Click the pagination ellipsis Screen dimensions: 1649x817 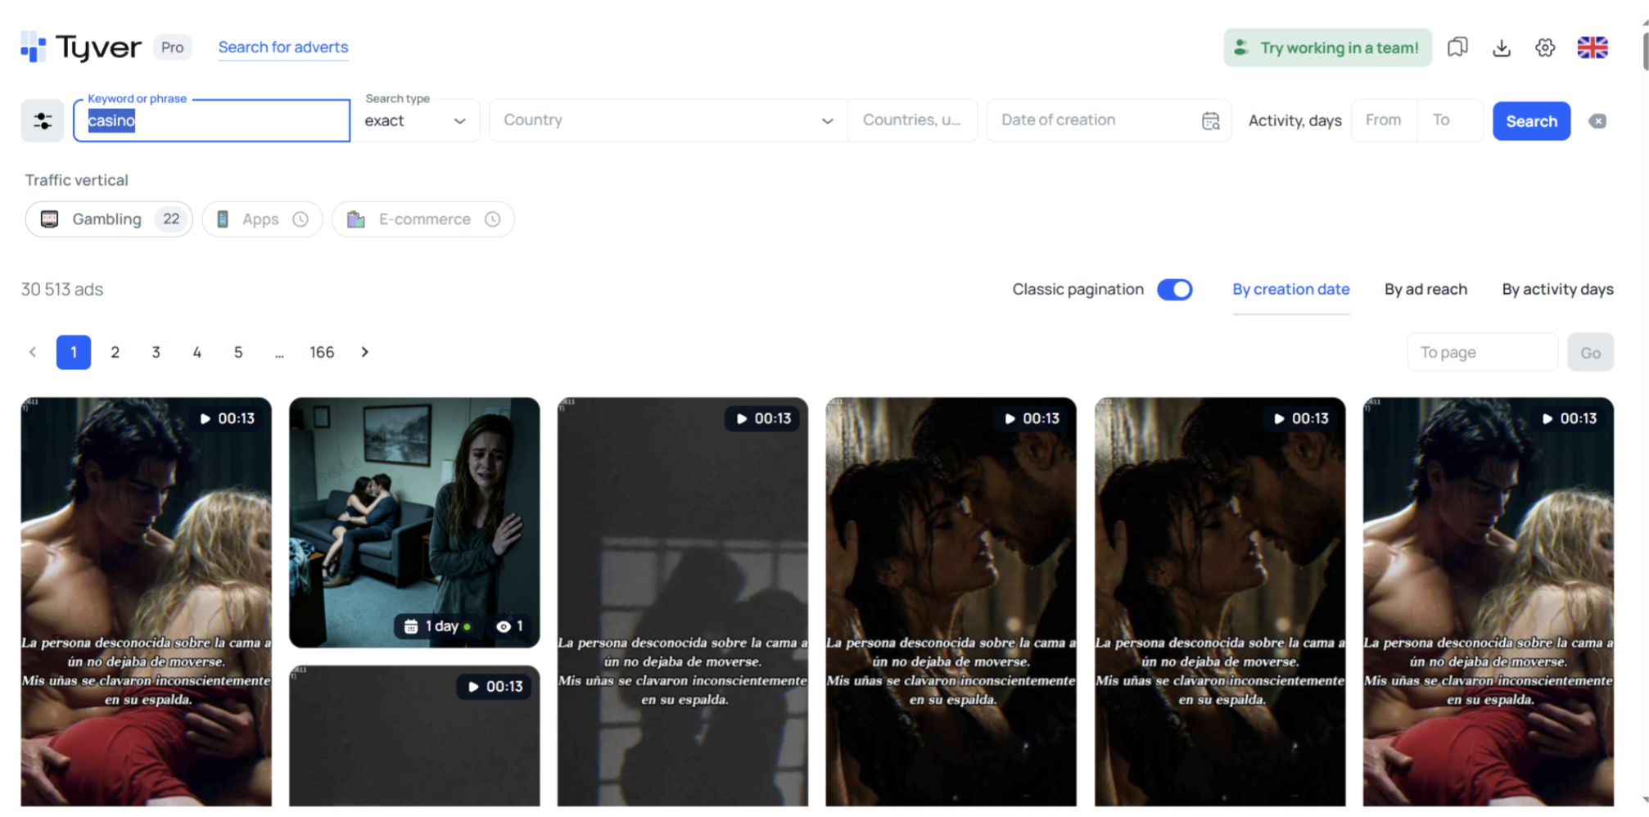pyautogui.click(x=279, y=354)
